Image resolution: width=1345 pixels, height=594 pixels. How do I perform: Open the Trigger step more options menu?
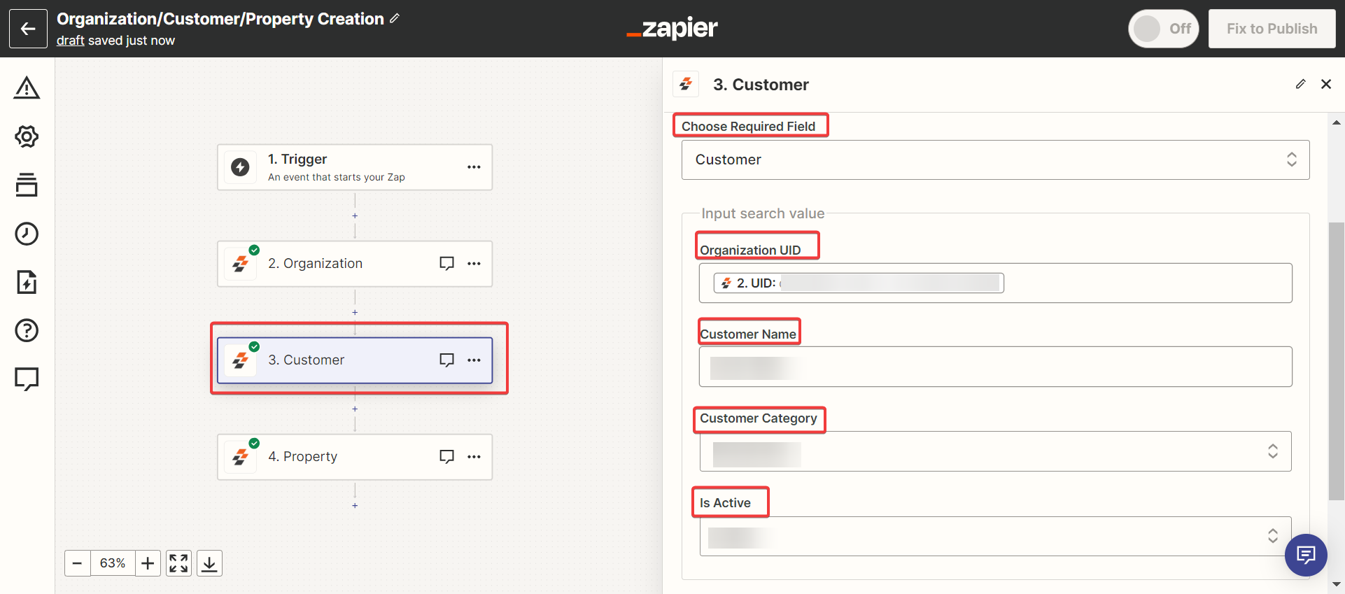(474, 167)
